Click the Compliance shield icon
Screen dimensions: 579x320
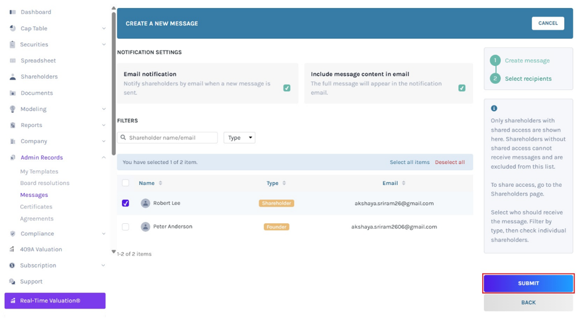point(12,234)
